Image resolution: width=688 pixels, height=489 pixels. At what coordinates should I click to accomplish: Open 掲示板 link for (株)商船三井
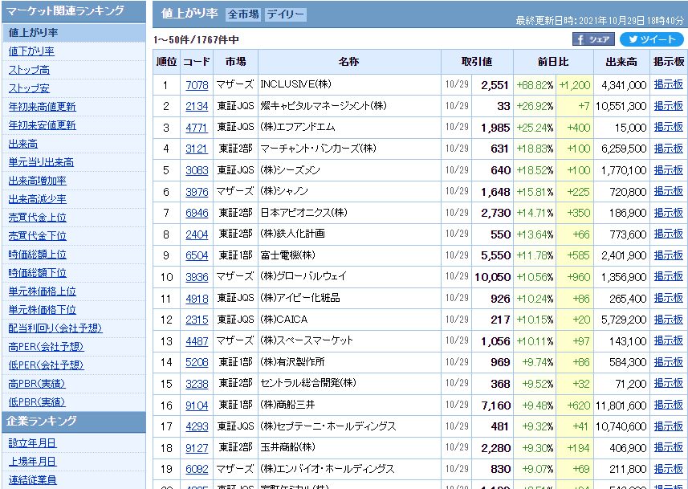point(668,405)
